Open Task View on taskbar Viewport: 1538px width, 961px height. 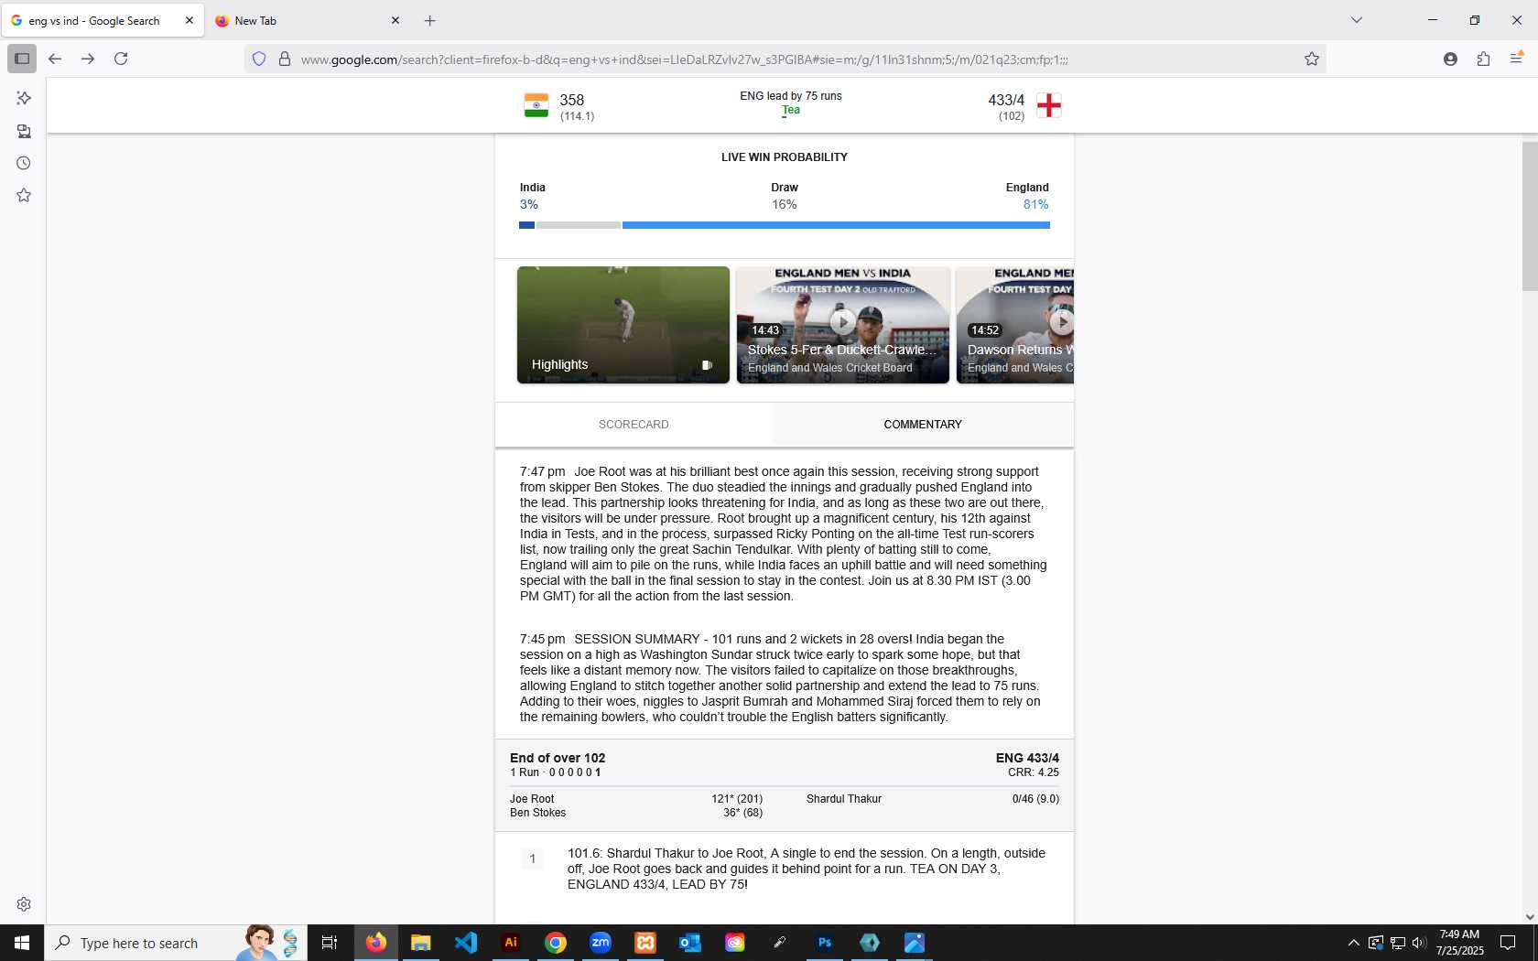[330, 943]
